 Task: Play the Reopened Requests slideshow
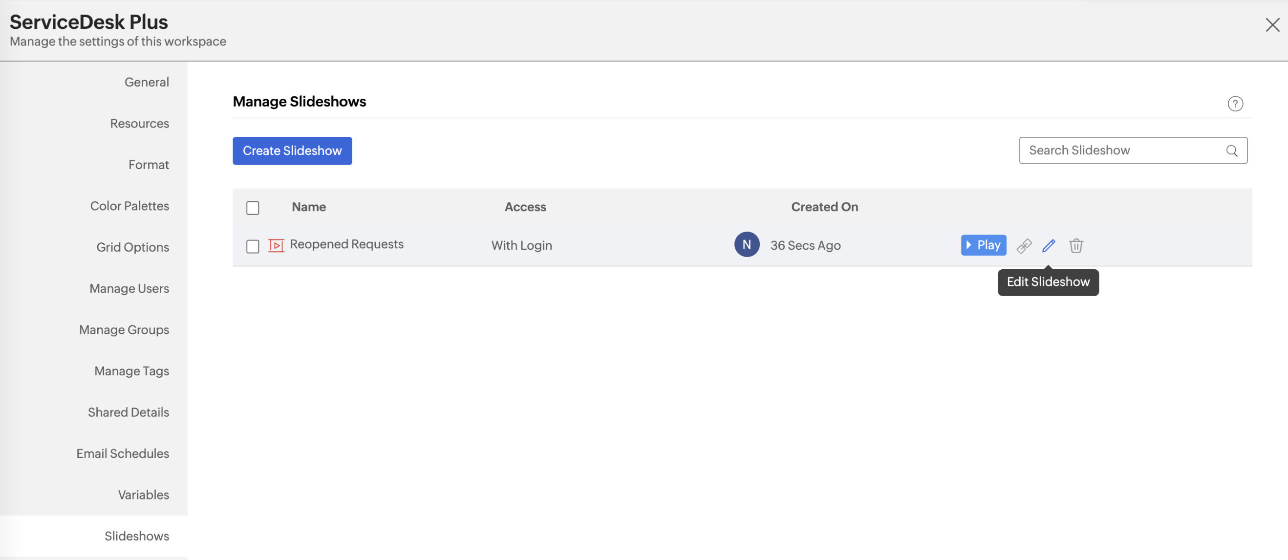tap(983, 245)
